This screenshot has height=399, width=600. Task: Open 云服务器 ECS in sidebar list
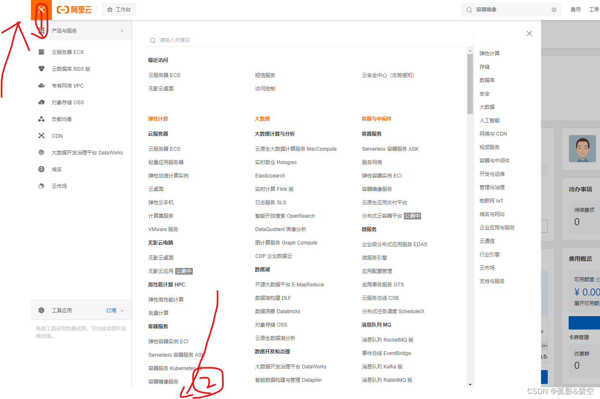pyautogui.click(x=68, y=52)
